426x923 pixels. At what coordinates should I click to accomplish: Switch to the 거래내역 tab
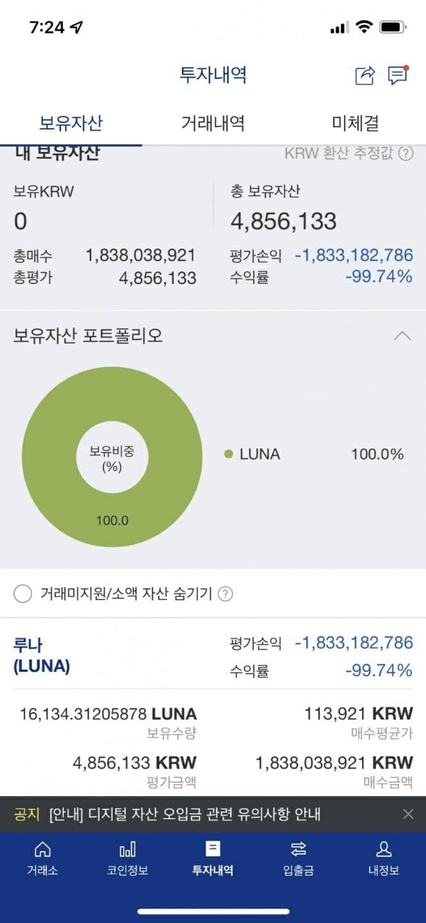[x=213, y=123]
